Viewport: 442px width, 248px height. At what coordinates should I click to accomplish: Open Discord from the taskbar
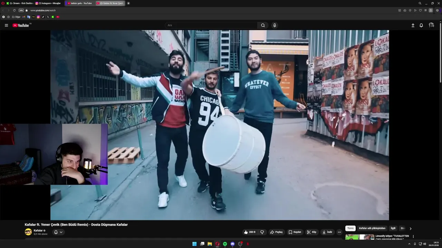point(232,244)
